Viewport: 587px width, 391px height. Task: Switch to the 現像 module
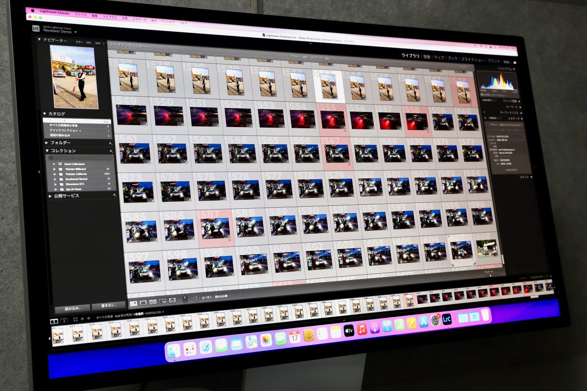(x=427, y=57)
